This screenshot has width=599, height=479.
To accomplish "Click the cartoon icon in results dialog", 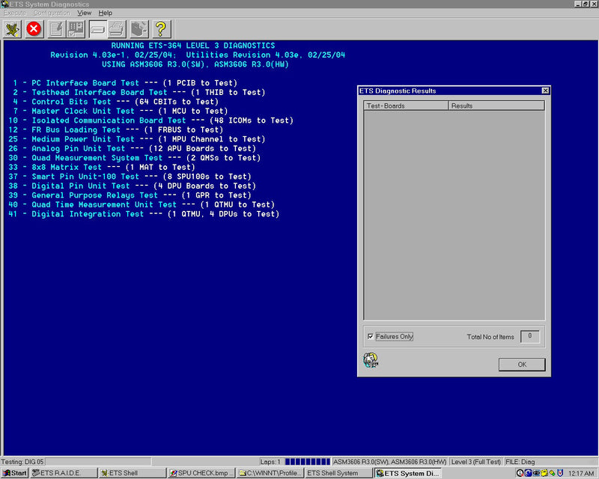I will [x=370, y=361].
